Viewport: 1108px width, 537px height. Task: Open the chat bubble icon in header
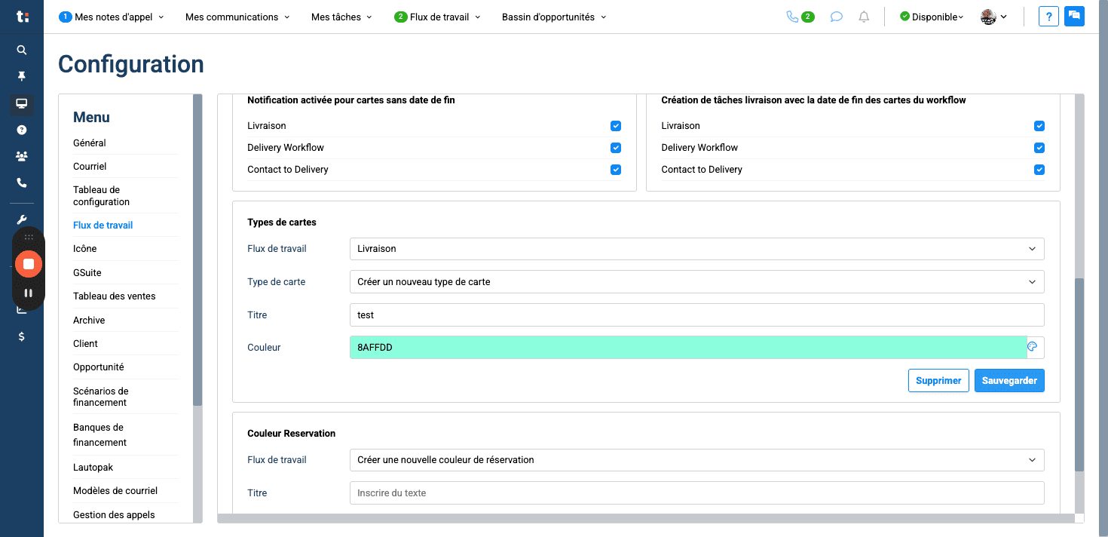point(836,17)
